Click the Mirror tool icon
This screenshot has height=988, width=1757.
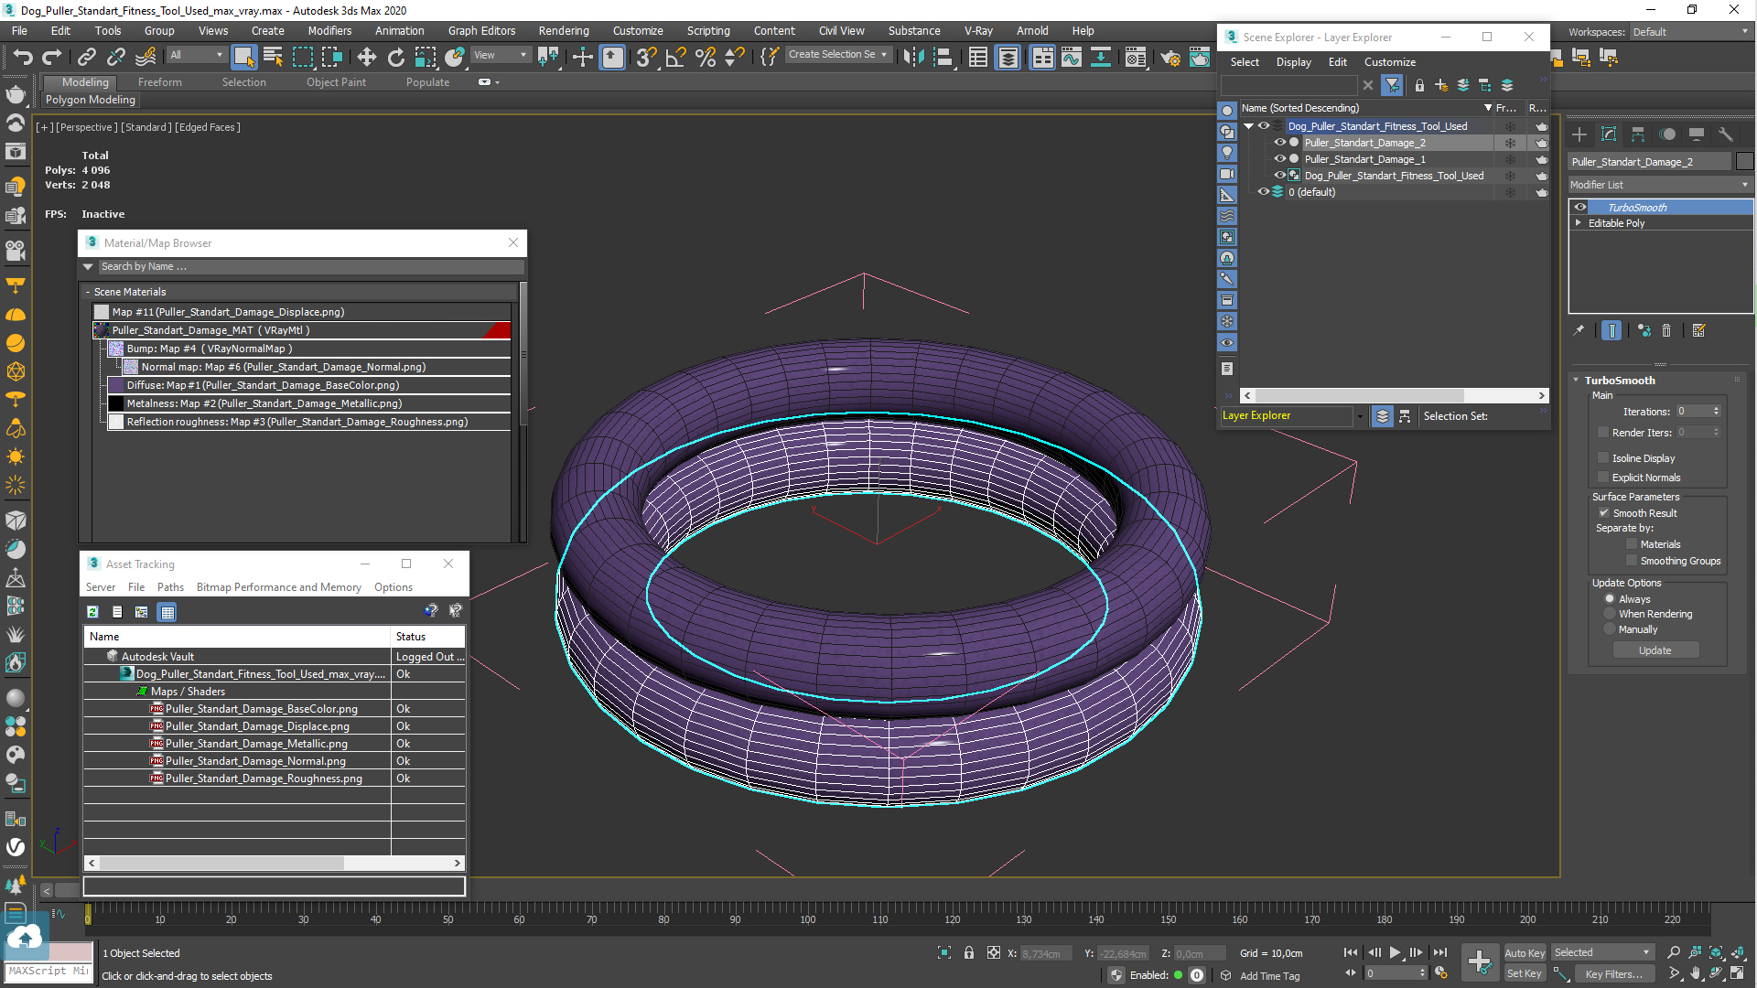pos(912,57)
